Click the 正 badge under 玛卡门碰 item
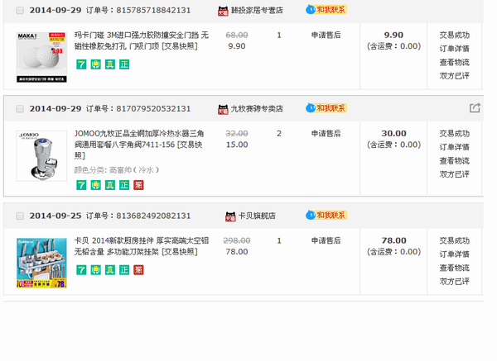Viewport: 497px width, 361px height. pyautogui.click(x=124, y=64)
